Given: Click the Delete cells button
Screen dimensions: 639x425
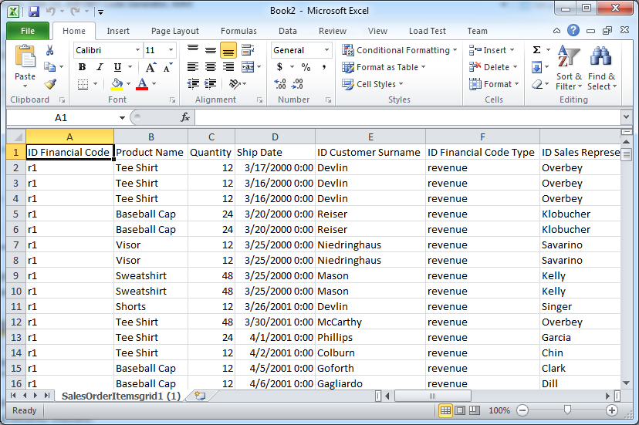Looking at the screenshot, I should pyautogui.click(x=492, y=67).
